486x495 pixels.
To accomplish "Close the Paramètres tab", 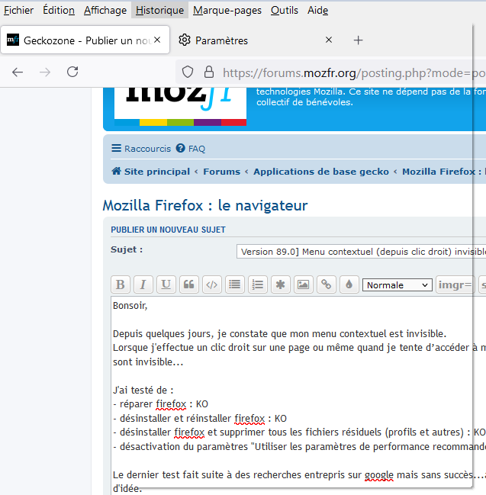I will (x=329, y=40).
